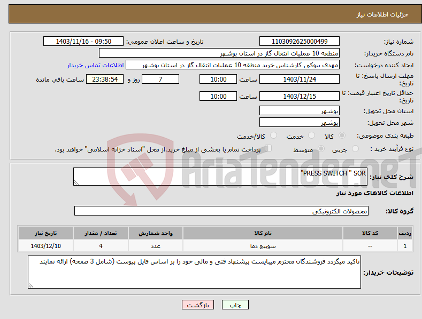Select the جزیی purchase type radio

point(355,148)
